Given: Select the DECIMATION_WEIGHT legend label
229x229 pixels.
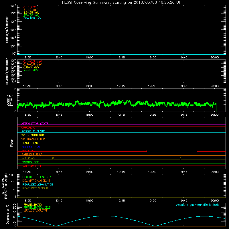Looking at the screenshot, I should (36, 181).
